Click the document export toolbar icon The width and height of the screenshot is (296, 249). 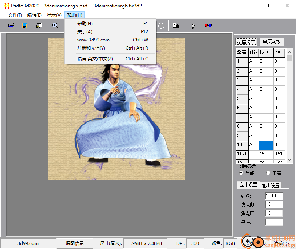coord(176,26)
